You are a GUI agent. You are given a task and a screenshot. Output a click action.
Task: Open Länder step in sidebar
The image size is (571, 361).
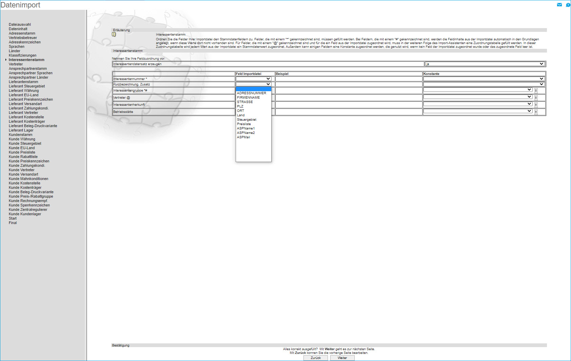click(x=15, y=51)
